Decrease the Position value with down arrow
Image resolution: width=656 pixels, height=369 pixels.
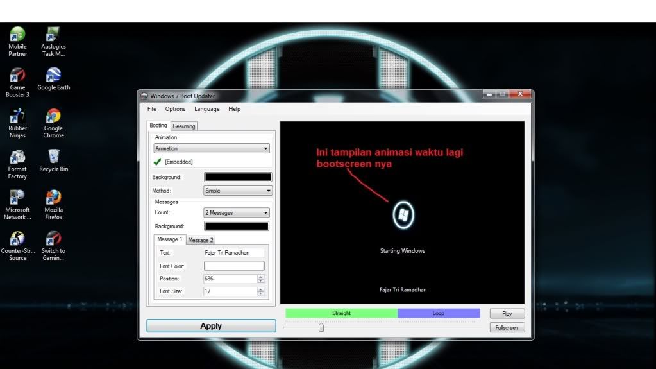pyautogui.click(x=260, y=281)
